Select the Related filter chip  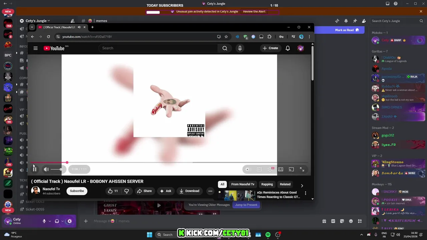coord(285,184)
